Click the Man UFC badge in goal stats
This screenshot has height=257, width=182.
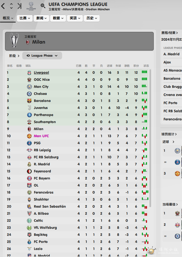pyautogui.click(x=177, y=174)
